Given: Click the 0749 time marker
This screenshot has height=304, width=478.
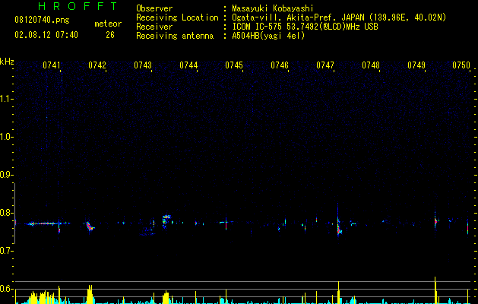Looking at the screenshot, I should pyautogui.click(x=416, y=65).
